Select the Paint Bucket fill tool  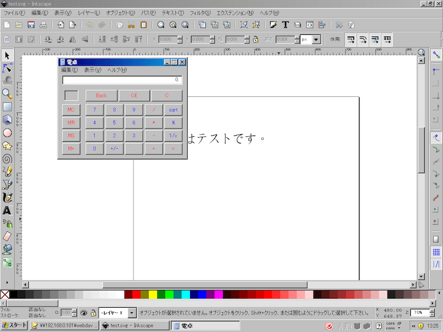pyautogui.click(x=7, y=250)
